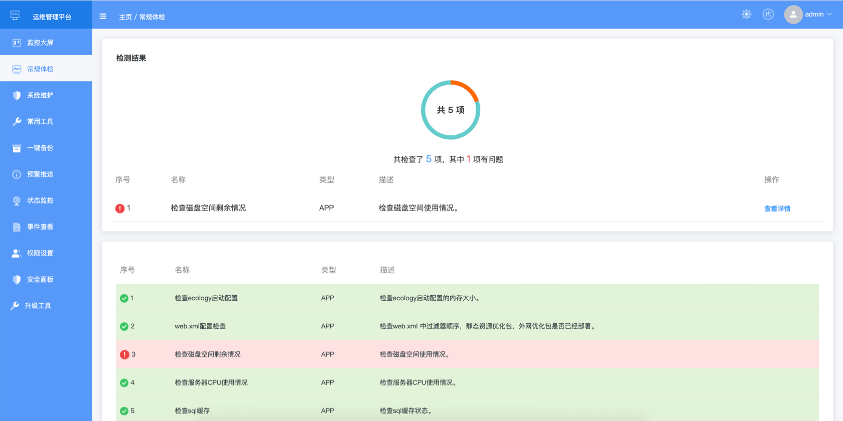Select the 常规体检 menu item

(46, 69)
